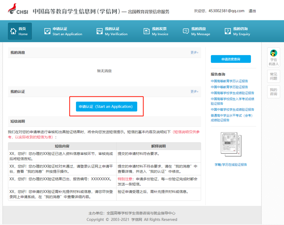Open the 学籍/学历在线验证报告 link
Viewport: 284px width, 225px height.
[x=230, y=164]
